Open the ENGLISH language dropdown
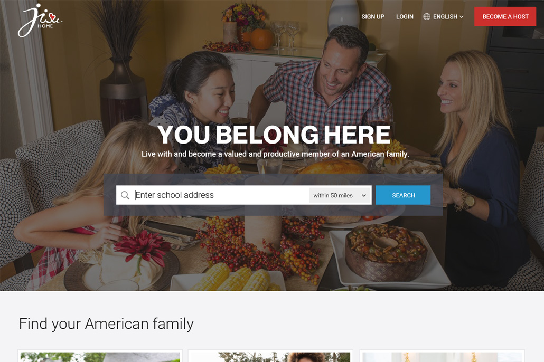The image size is (544, 362). 444,17
